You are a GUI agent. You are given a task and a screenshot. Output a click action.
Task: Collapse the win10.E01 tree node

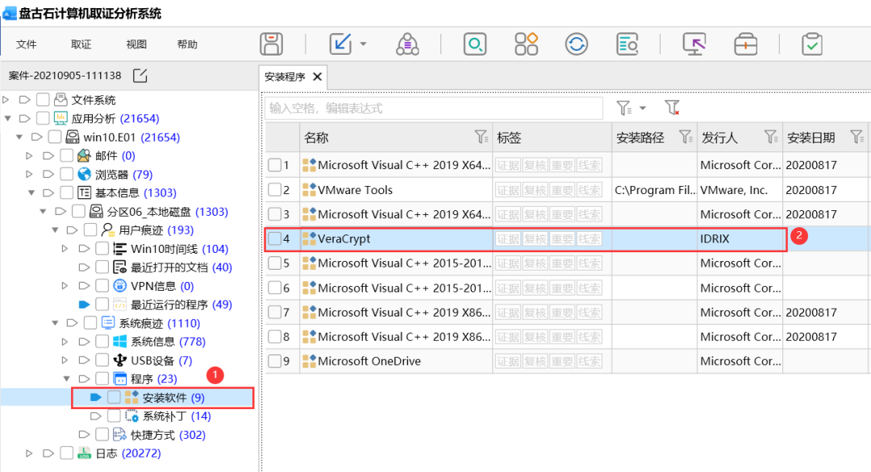coord(19,137)
